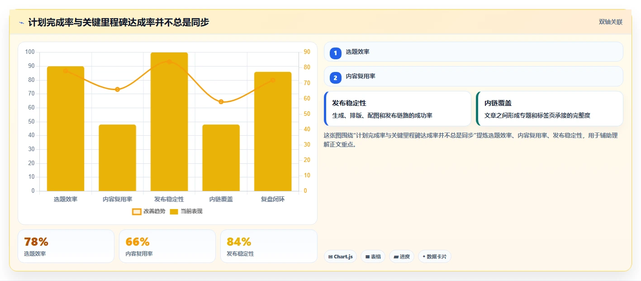The width and height of the screenshot is (641, 281).
Task: Click the chart title 计划完成率与关键里程碑达成率并不总是同步
Action: pyautogui.click(x=119, y=22)
